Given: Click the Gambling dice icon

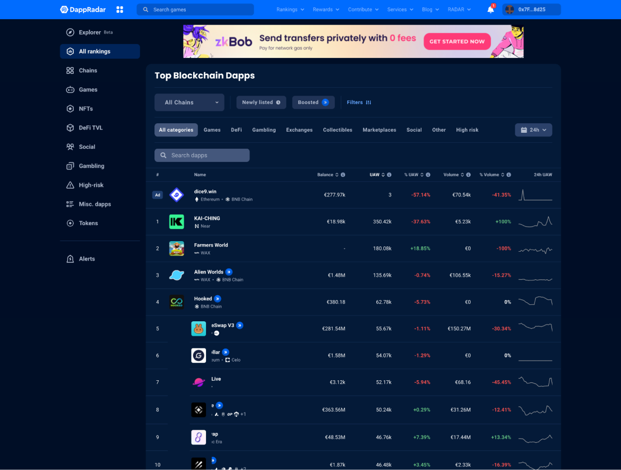Looking at the screenshot, I should (70, 166).
